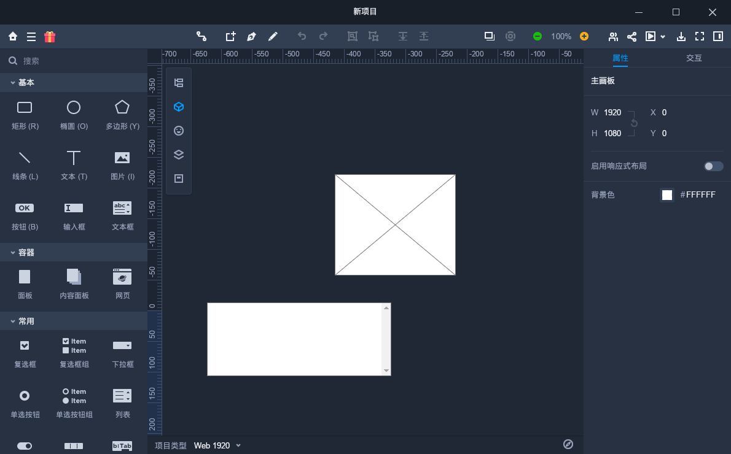Click the white background color swatch
Screen dimensions: 731x454
(x=667, y=195)
